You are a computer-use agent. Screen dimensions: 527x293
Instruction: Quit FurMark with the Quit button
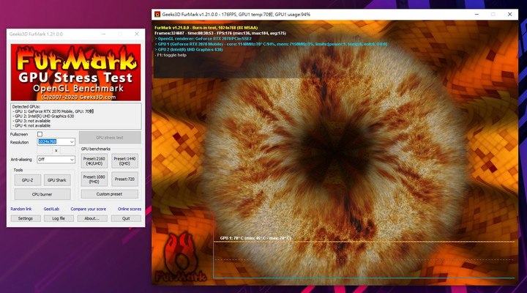point(126,218)
